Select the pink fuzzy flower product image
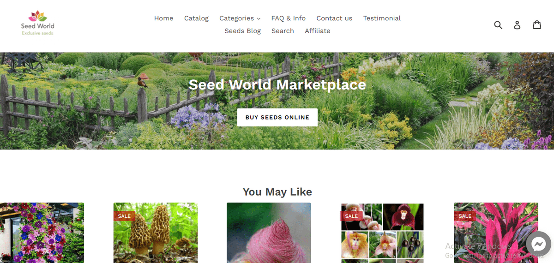This screenshot has width=554, height=263. (x=269, y=233)
